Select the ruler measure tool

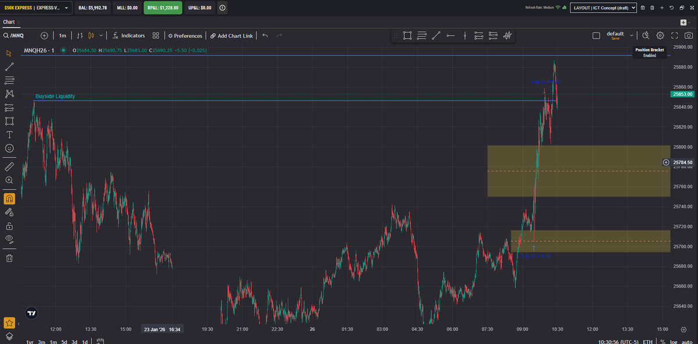(x=9, y=166)
